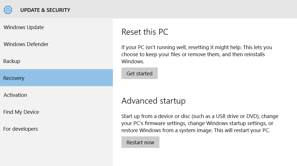Click blank header bar right of the title
The width and height of the screenshot is (297, 166).
184,10
